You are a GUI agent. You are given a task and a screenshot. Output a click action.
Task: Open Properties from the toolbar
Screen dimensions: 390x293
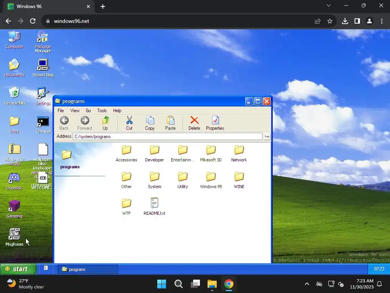pyautogui.click(x=215, y=123)
